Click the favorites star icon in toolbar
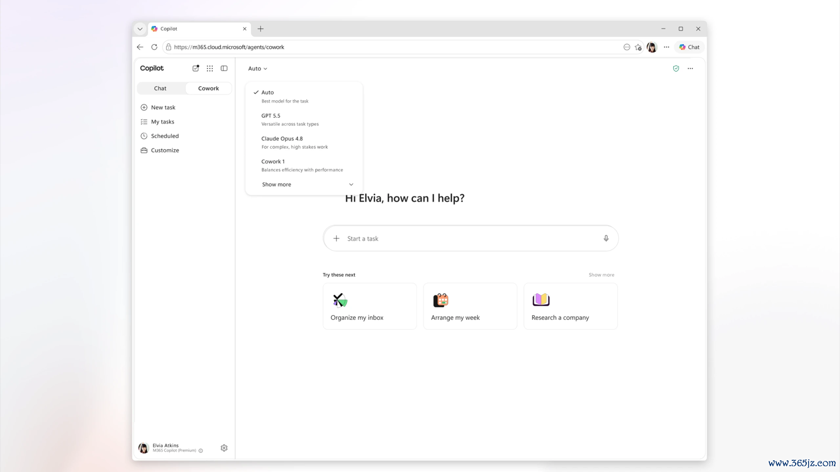Image resolution: width=840 pixels, height=472 pixels. click(639, 47)
